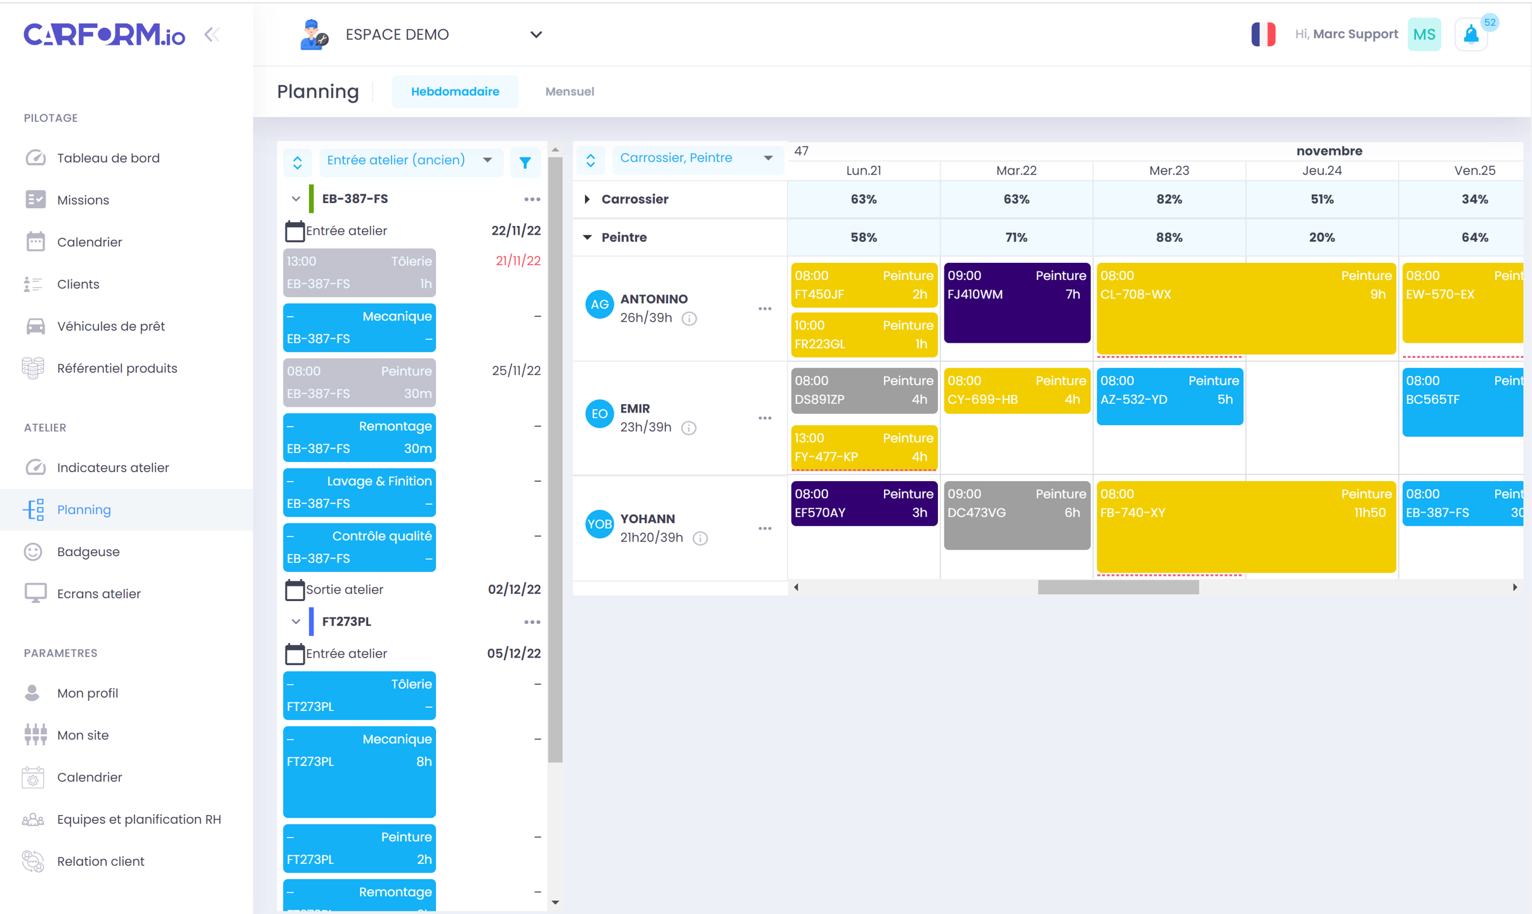Viewport: 1532px width, 914px height.
Task: Click info icon beside ANTONINO 26h/39h
Action: [x=689, y=319]
